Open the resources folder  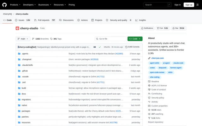(x=26, y=123)
